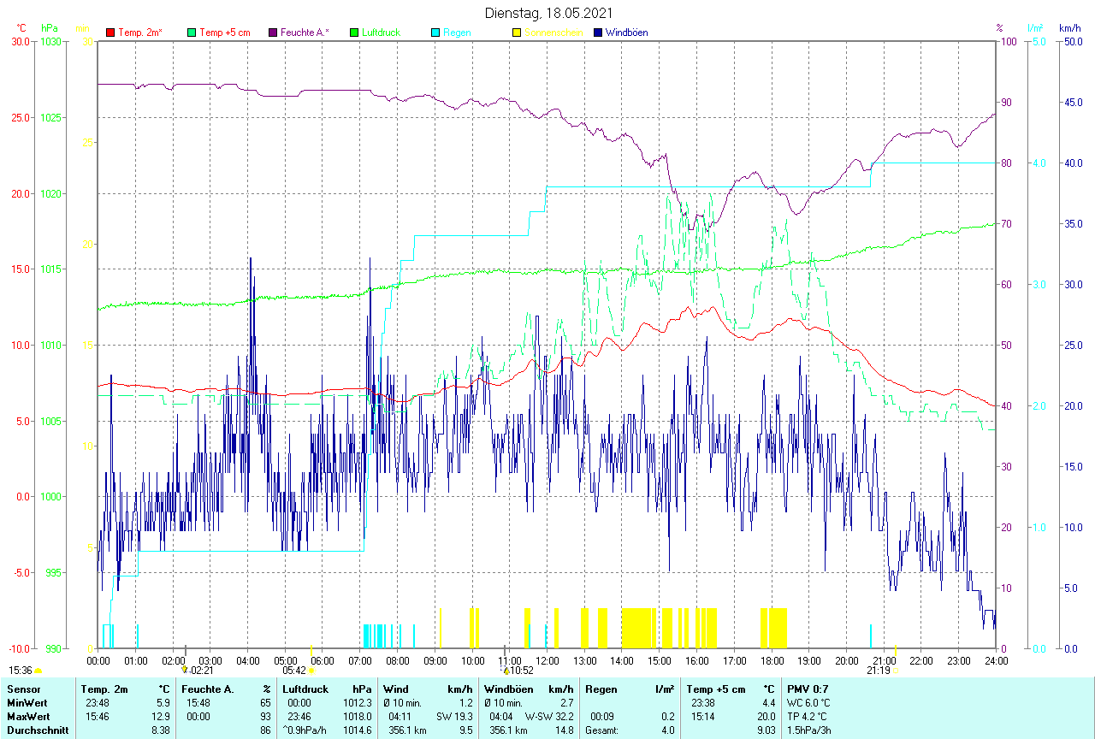This screenshot has width=1095, height=739.
Task: Click the 12:00 label on the time axis
Action: point(547,660)
